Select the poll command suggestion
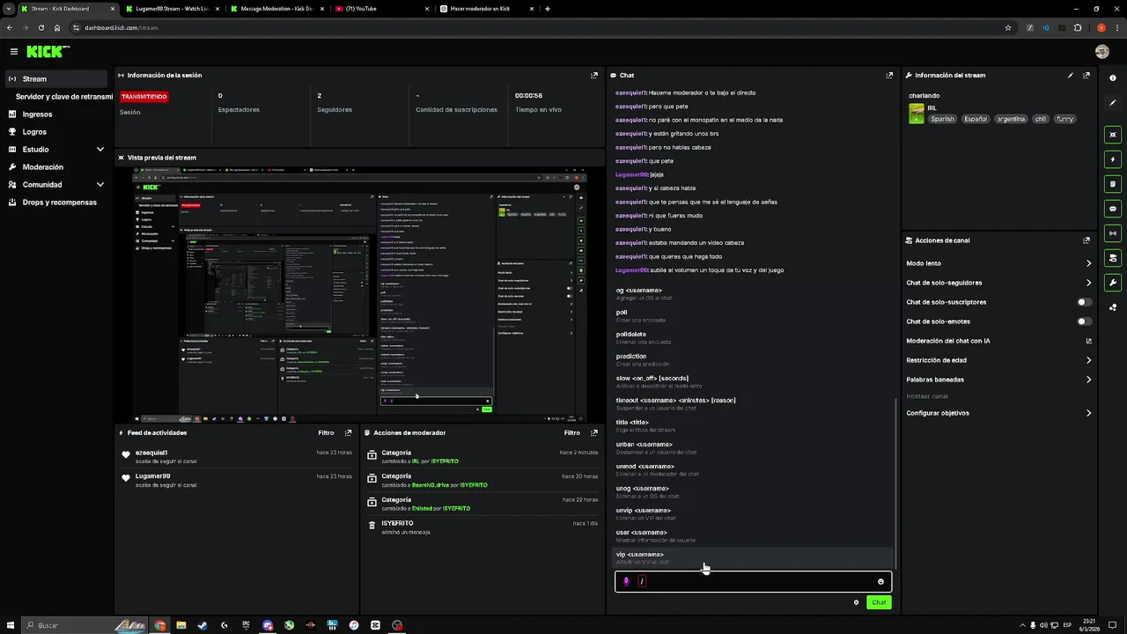Viewport: 1127px width, 634px height. (753, 316)
